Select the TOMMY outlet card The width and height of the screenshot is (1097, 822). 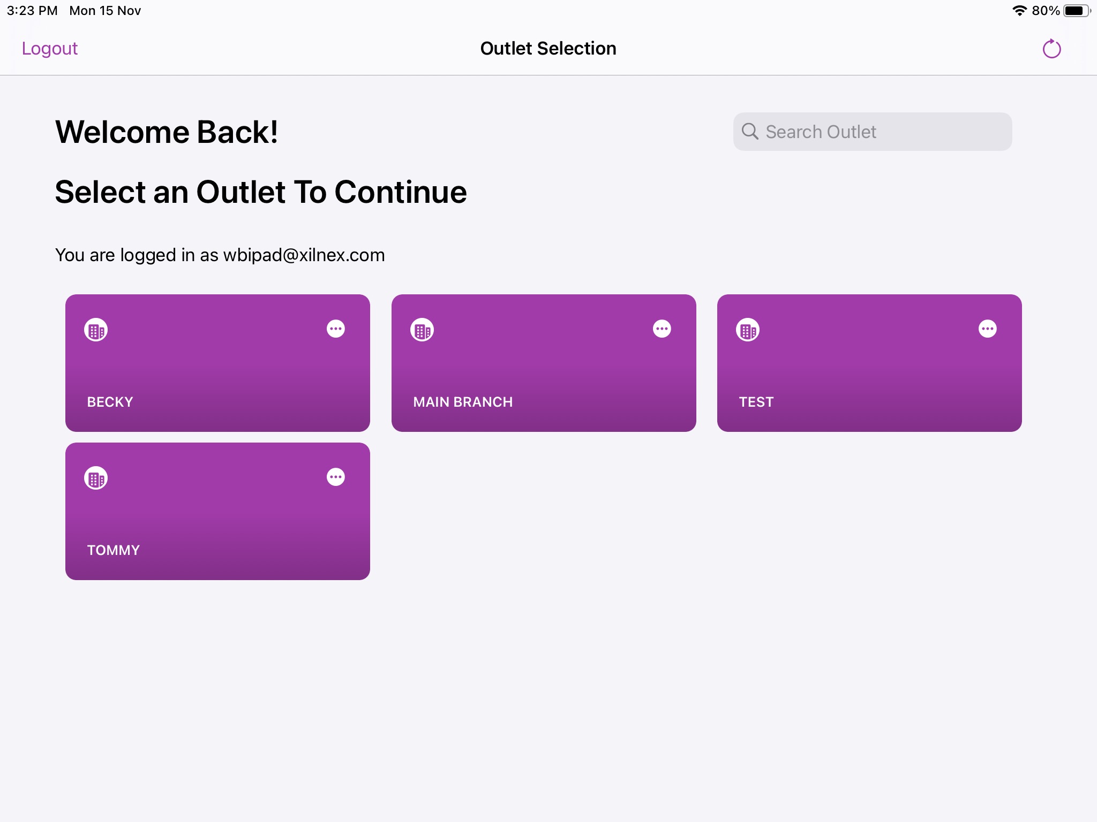[217, 511]
